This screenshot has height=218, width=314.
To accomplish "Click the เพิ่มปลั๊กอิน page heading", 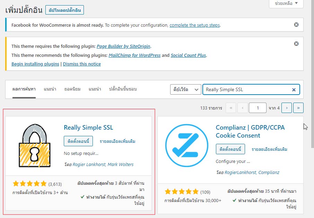I will (24, 10).
